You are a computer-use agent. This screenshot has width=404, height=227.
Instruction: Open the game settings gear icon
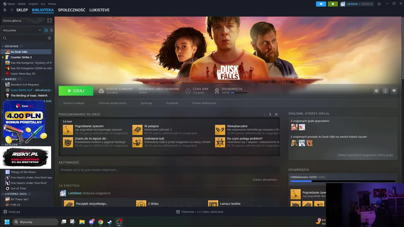coord(376,91)
